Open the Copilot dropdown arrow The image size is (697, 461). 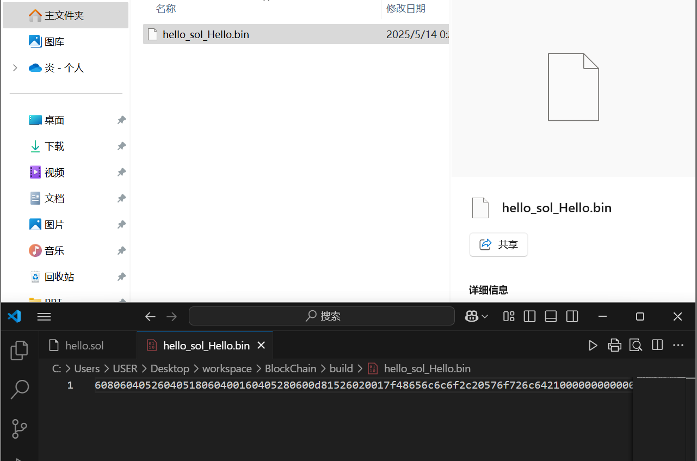point(485,316)
